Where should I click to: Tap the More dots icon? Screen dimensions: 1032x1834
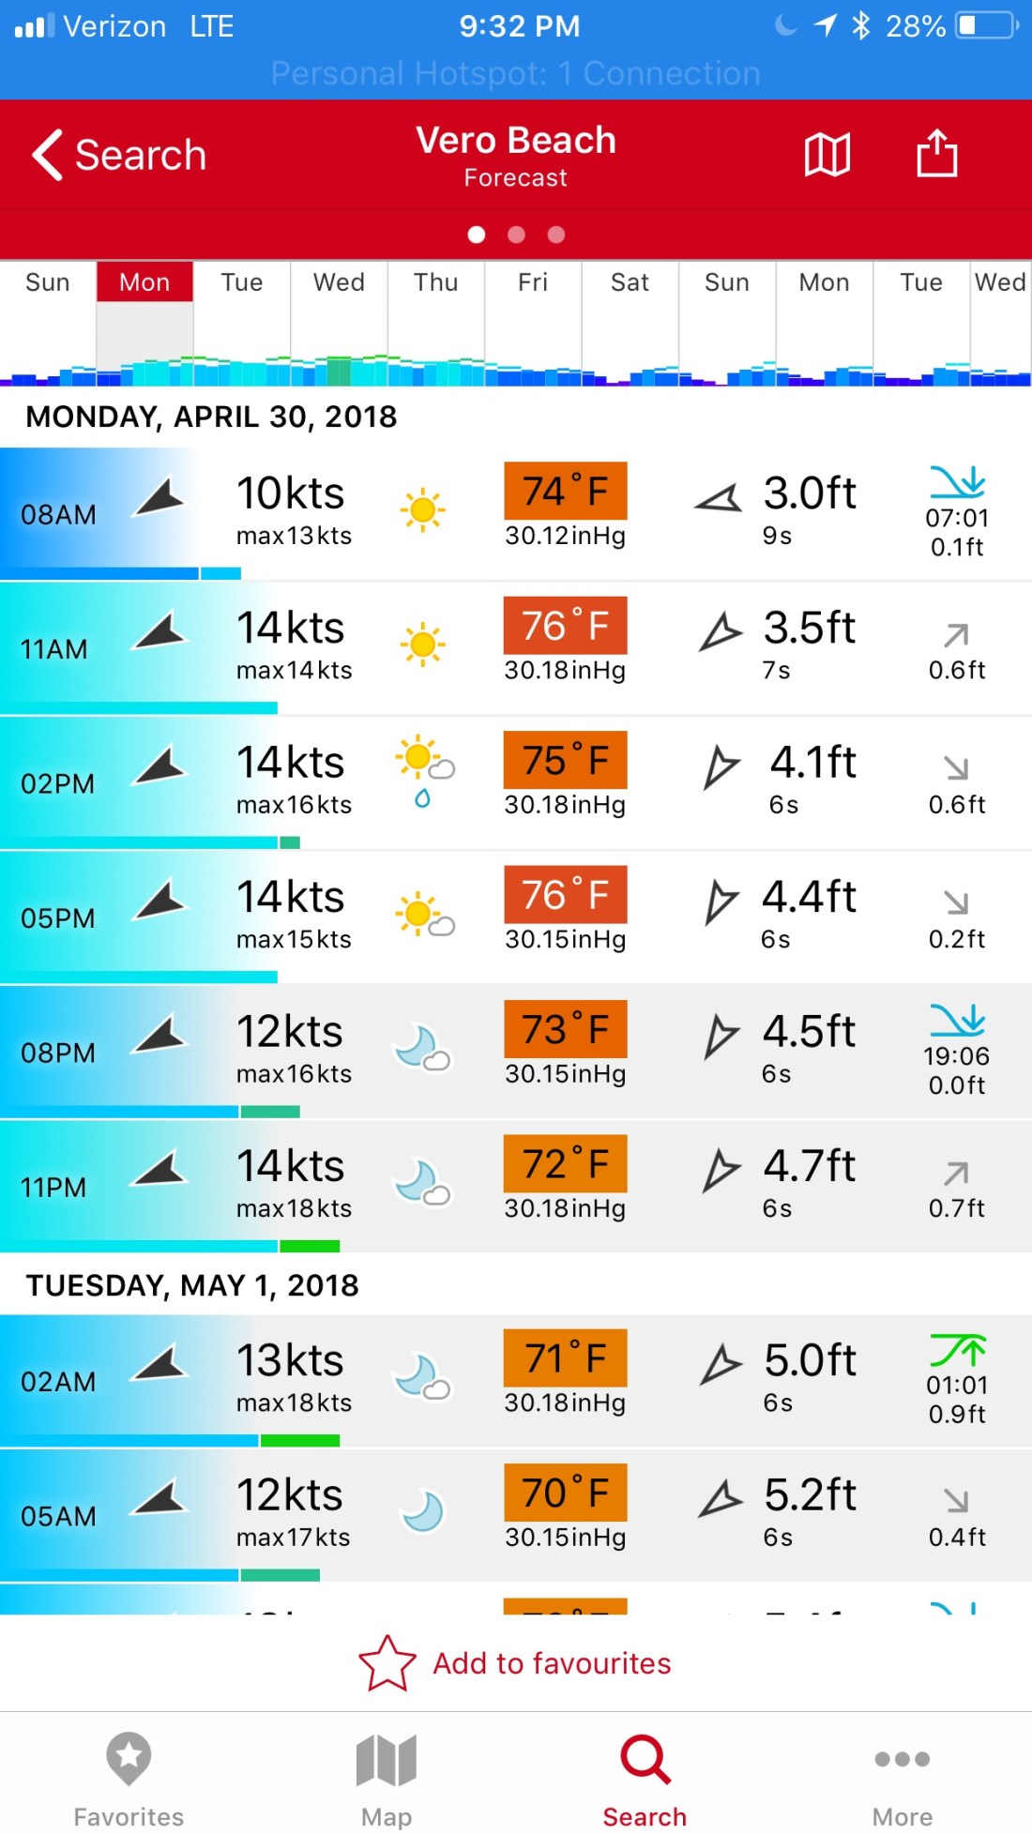point(902,1759)
